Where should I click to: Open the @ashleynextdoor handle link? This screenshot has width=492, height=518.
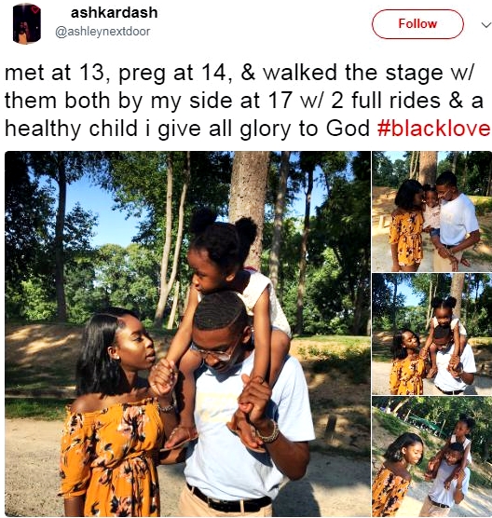click(x=102, y=32)
